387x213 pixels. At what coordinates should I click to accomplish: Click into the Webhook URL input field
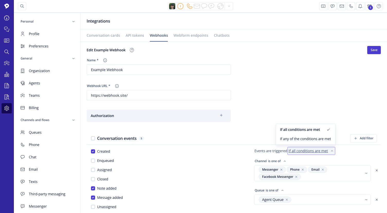click(x=159, y=95)
